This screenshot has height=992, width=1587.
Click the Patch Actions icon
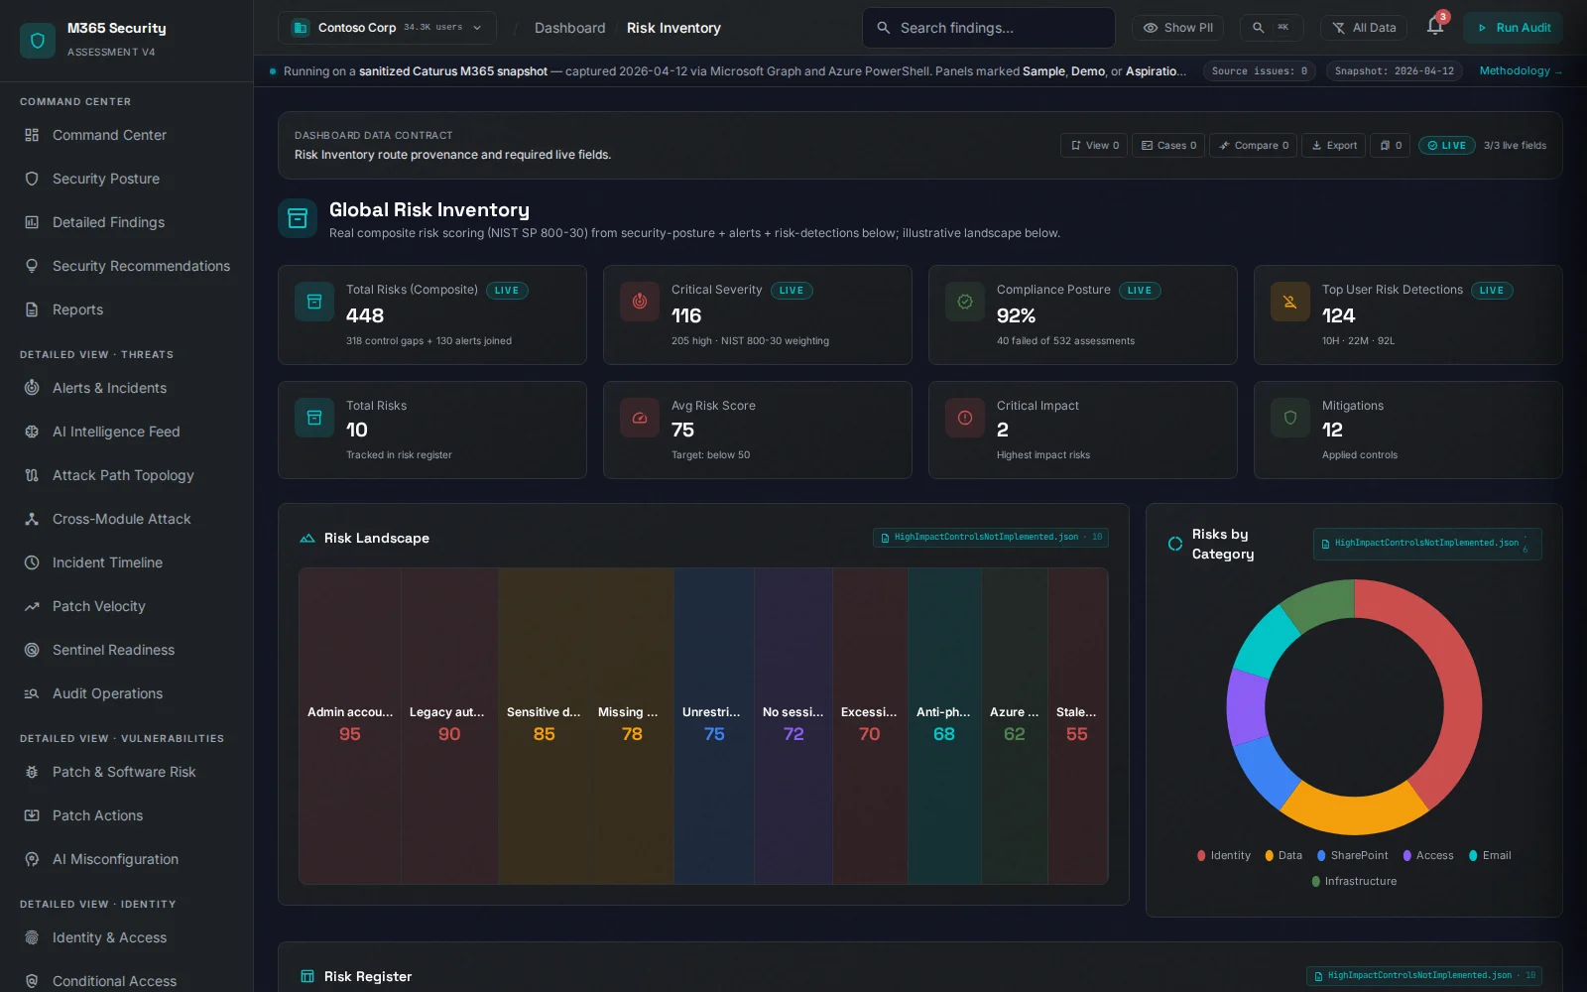[x=32, y=815]
